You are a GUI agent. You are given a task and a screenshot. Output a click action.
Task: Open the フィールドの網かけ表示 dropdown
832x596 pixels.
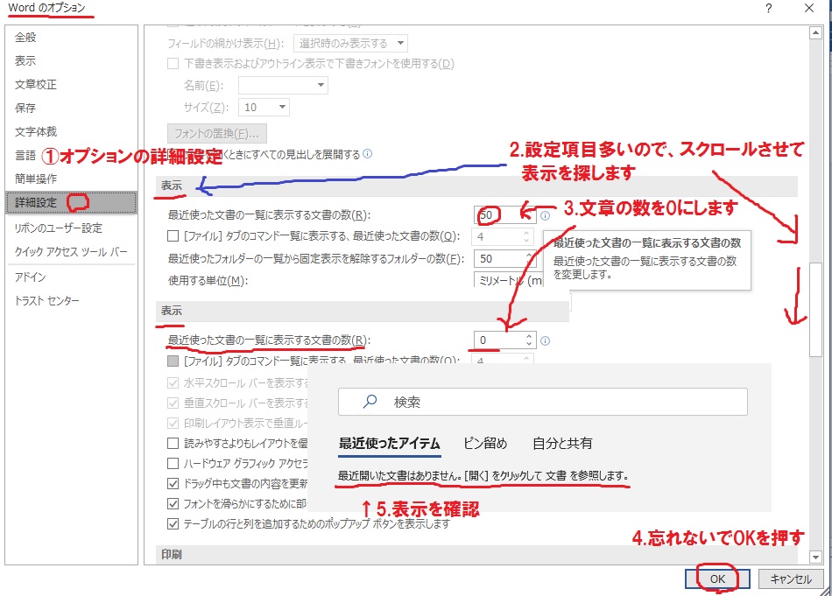pos(350,43)
